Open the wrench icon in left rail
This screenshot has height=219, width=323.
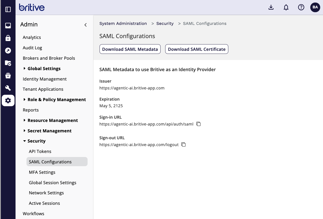[x=8, y=88]
